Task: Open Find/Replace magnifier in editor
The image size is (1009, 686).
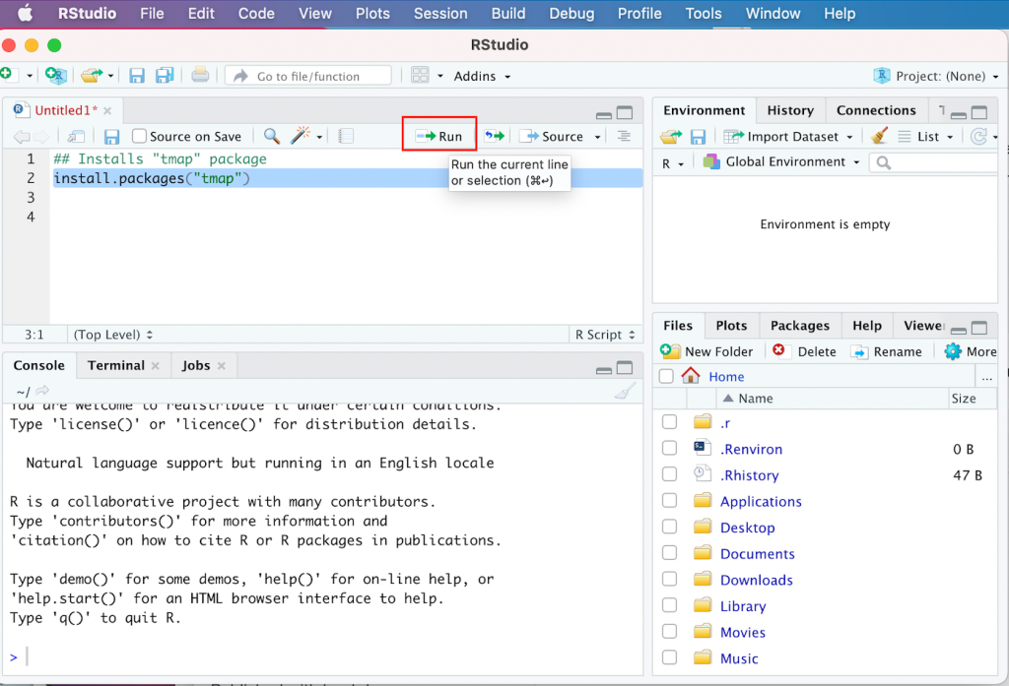Action: [272, 136]
